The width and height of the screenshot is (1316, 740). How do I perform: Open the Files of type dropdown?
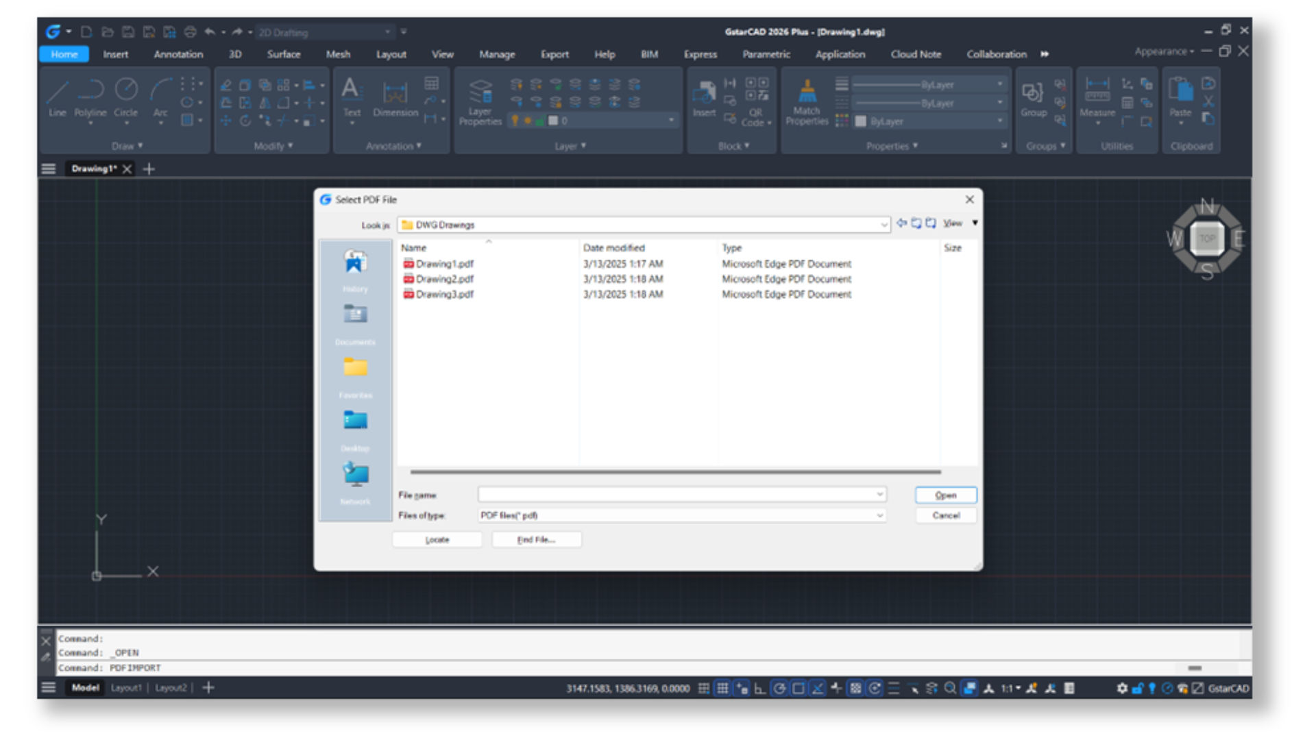point(881,515)
